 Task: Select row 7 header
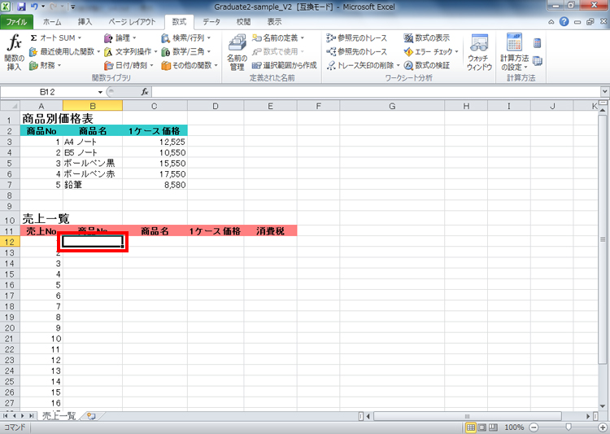click(x=10, y=185)
